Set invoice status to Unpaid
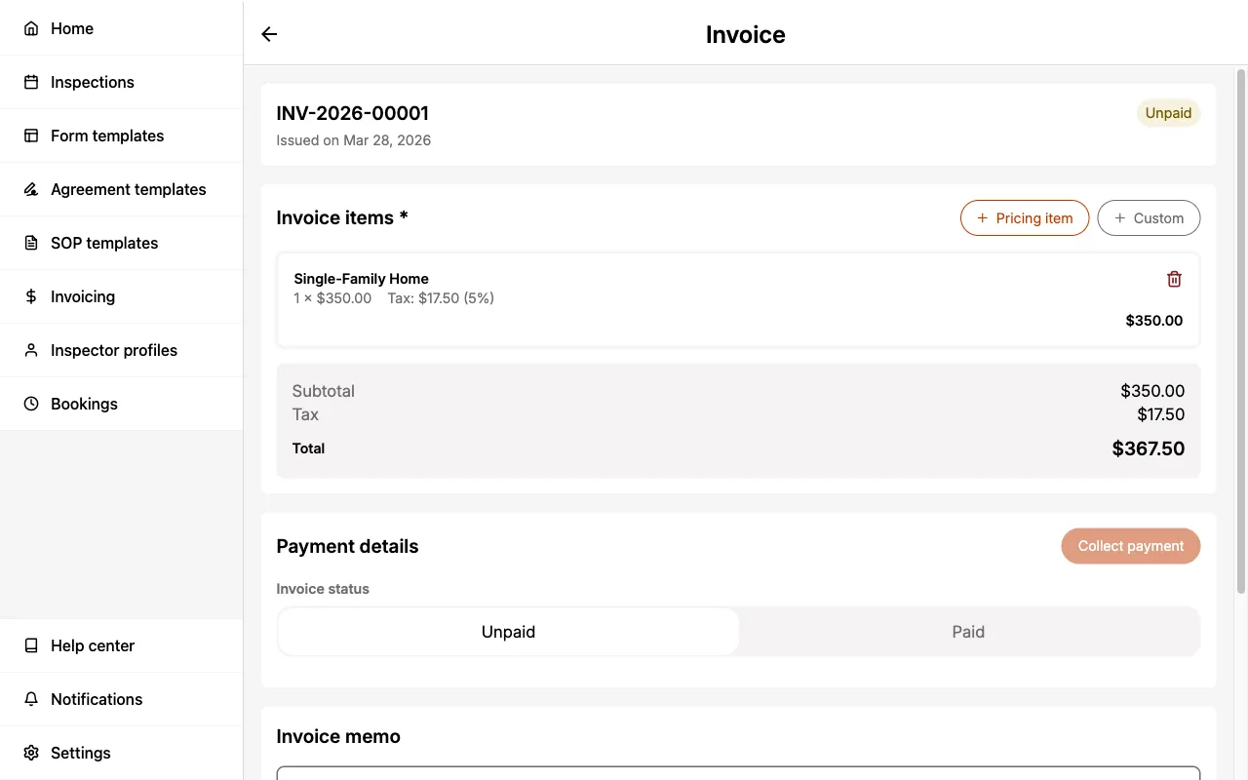The width and height of the screenshot is (1248, 780). click(509, 632)
